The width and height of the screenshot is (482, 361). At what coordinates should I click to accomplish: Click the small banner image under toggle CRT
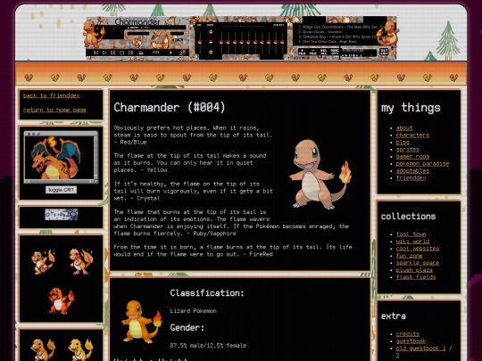pos(62,215)
